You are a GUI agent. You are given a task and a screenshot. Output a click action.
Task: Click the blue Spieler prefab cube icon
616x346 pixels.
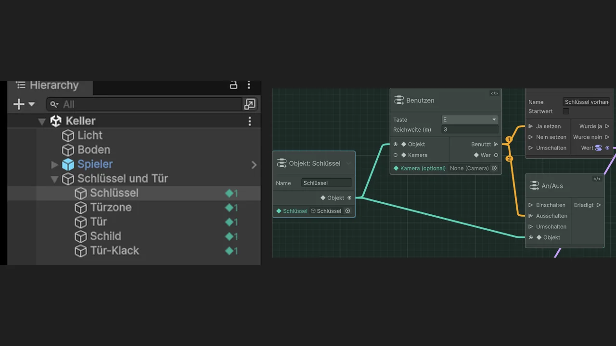[x=68, y=164]
